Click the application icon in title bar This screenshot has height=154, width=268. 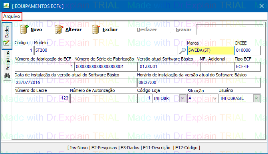click(x=6, y=6)
